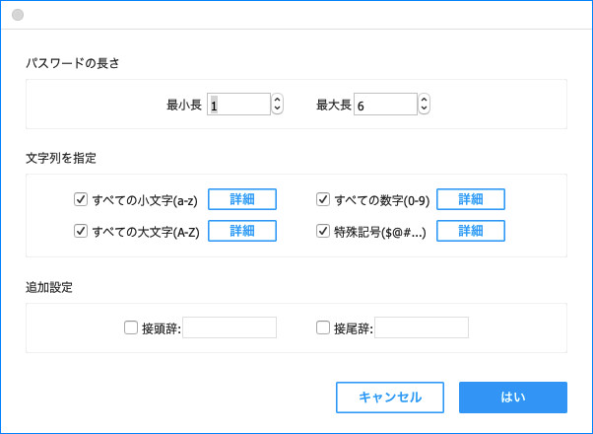
Task: Open 詳細 for special symbols
Action: point(470,231)
